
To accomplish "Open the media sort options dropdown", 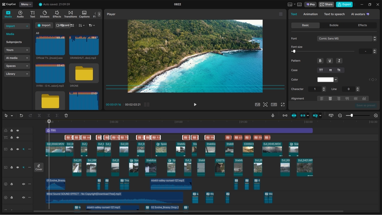I will 82,25.
